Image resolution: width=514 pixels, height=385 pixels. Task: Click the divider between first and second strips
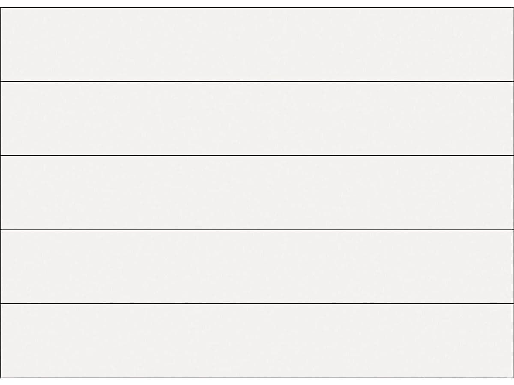click(x=257, y=81)
